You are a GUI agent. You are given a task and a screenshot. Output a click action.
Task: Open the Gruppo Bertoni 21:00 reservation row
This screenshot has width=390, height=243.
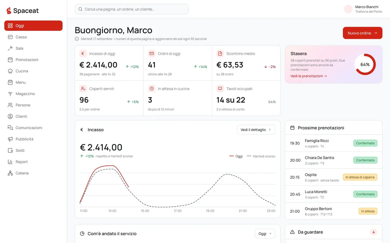tap(334, 211)
